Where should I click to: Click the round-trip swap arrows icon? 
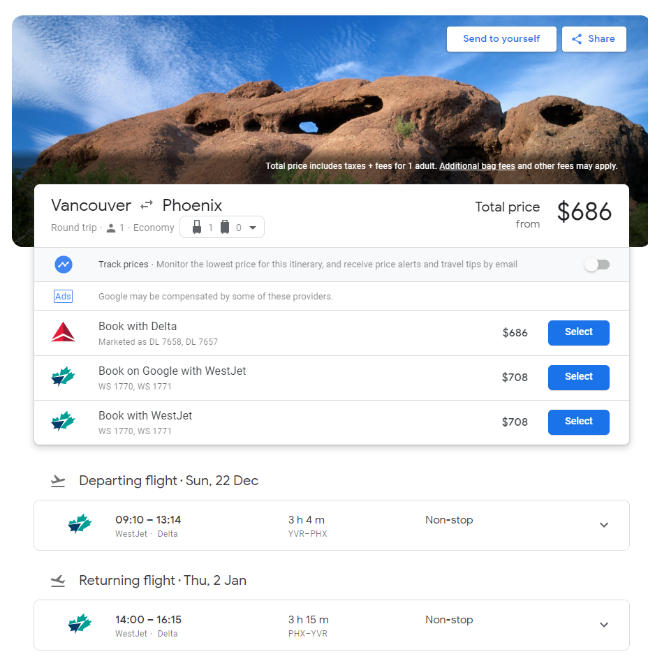[x=147, y=205]
